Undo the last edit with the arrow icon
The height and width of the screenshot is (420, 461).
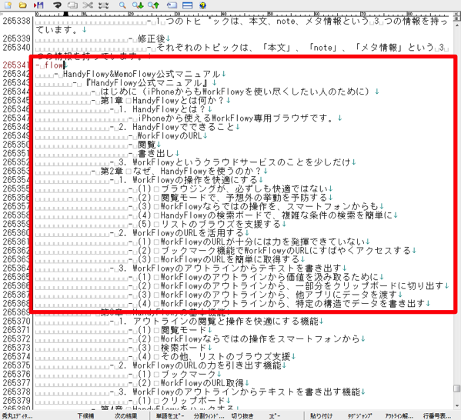click(57, 5)
